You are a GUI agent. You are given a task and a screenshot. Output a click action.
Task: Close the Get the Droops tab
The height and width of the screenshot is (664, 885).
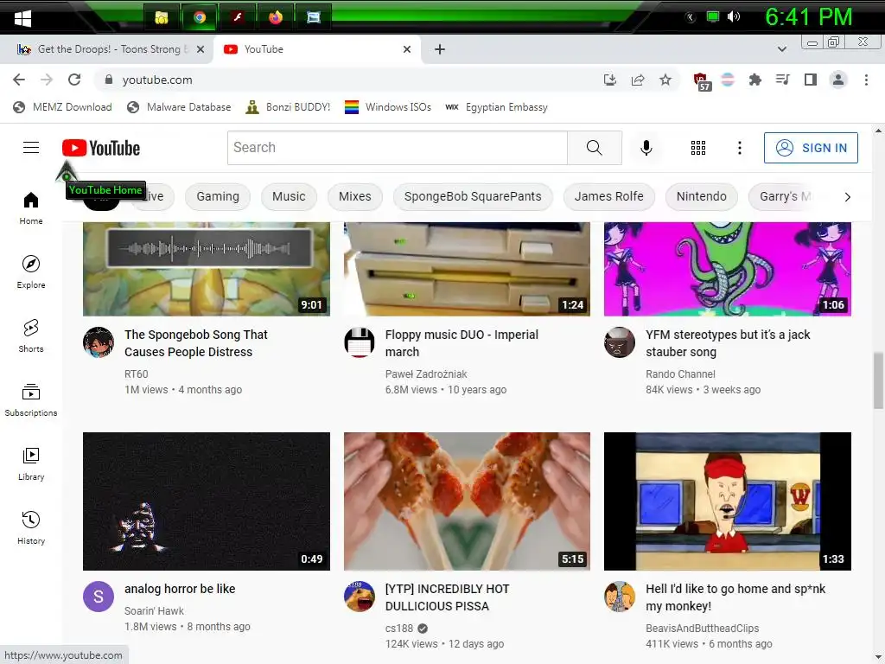click(201, 49)
